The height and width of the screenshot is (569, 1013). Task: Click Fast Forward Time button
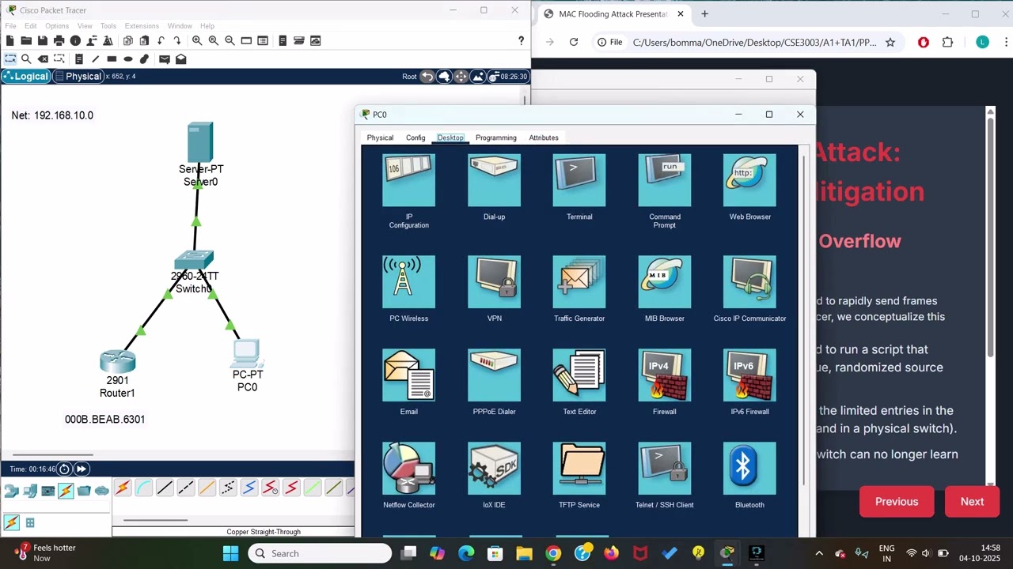tap(82, 469)
